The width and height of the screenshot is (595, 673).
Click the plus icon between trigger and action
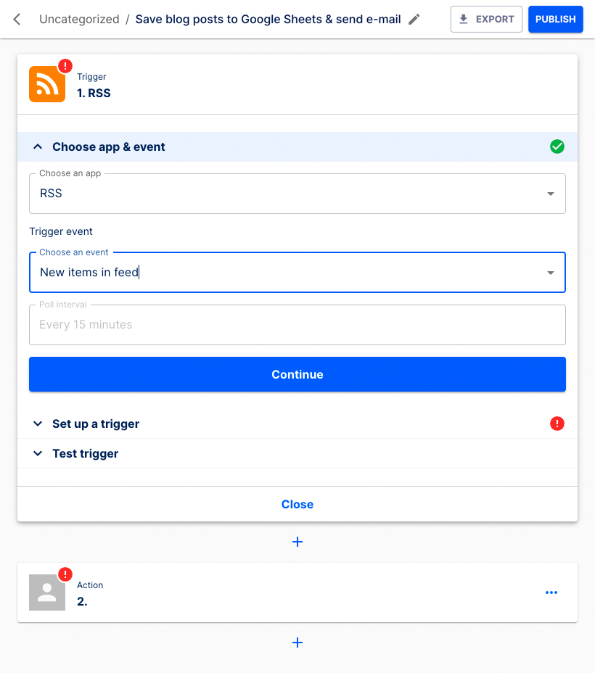pos(297,542)
